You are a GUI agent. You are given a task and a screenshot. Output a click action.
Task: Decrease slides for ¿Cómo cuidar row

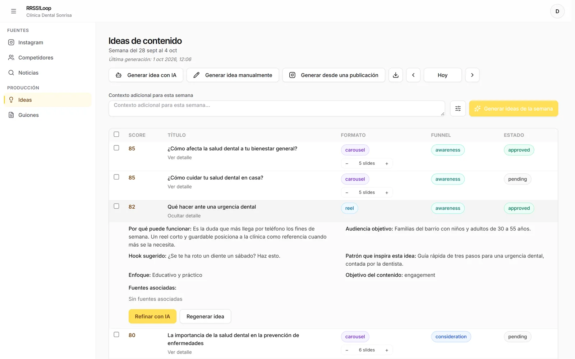pyautogui.click(x=347, y=192)
